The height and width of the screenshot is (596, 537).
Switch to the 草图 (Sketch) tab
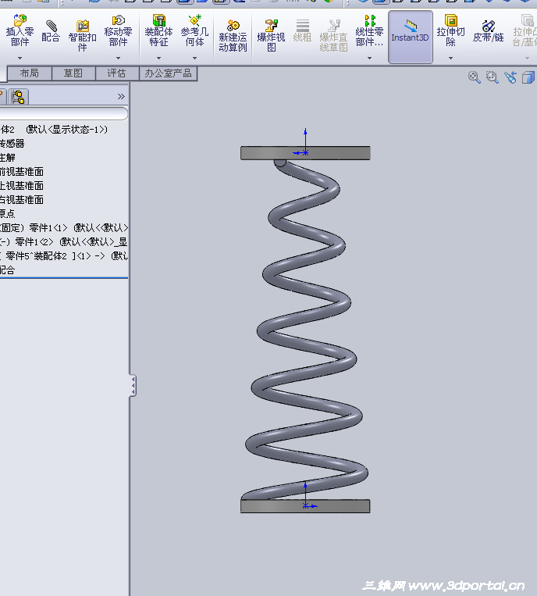(x=73, y=73)
